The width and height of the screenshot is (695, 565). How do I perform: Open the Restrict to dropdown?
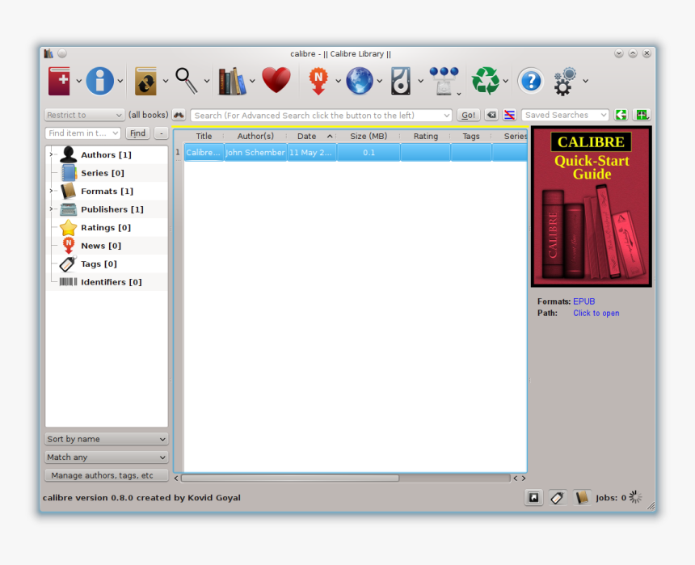[x=84, y=116]
